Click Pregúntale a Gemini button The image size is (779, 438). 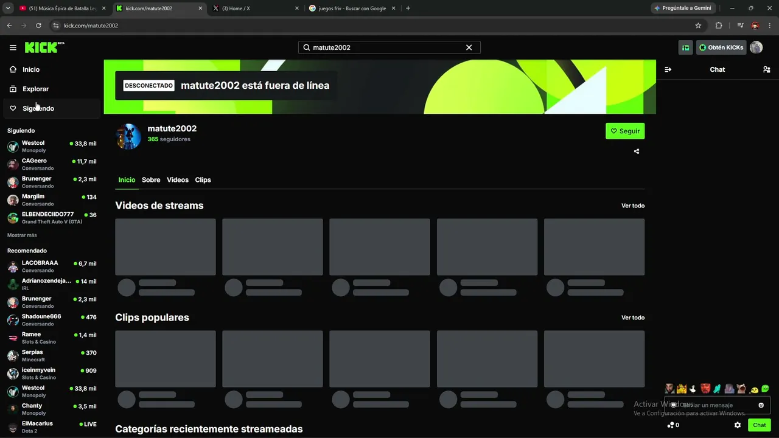tap(682, 9)
